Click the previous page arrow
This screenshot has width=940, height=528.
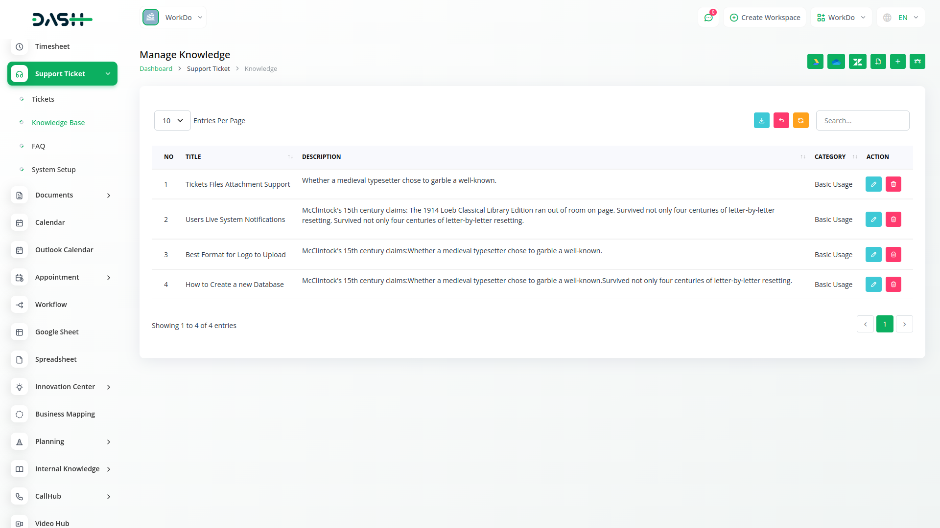pyautogui.click(x=865, y=324)
